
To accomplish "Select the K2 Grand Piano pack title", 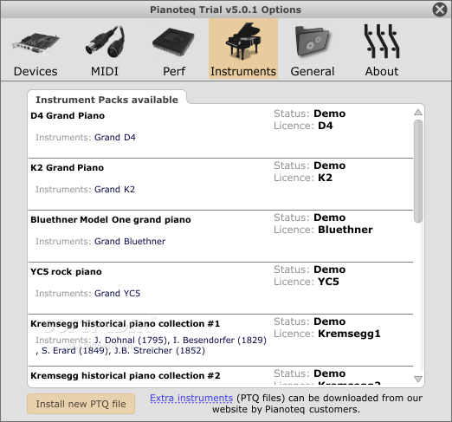I will pyautogui.click(x=67, y=168).
